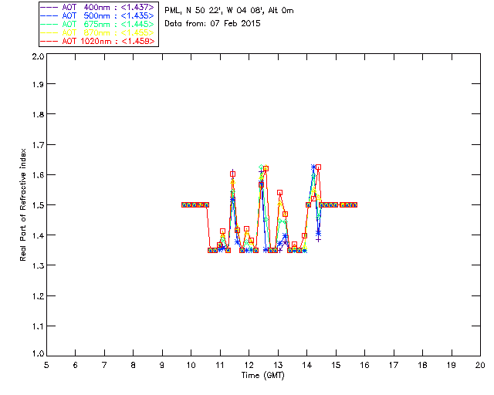
Task: Click the 17 label on the time axis
Action: (394, 365)
